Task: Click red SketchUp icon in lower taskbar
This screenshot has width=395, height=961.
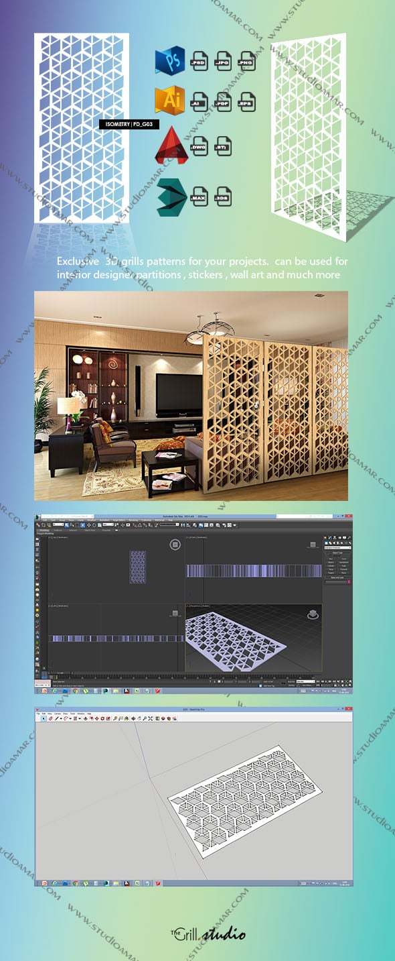Action: click(158, 883)
